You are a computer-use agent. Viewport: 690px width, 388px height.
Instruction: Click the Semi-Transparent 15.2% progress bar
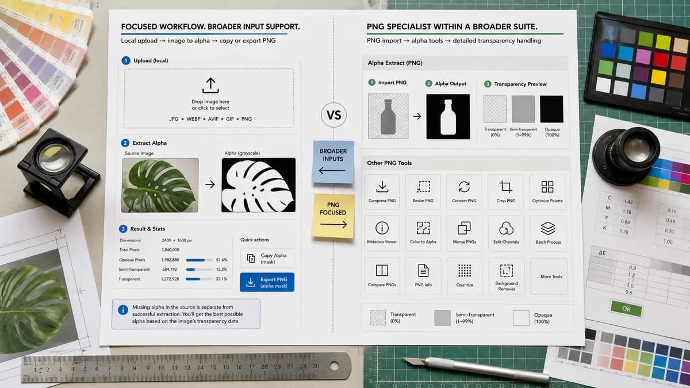pyautogui.click(x=199, y=269)
